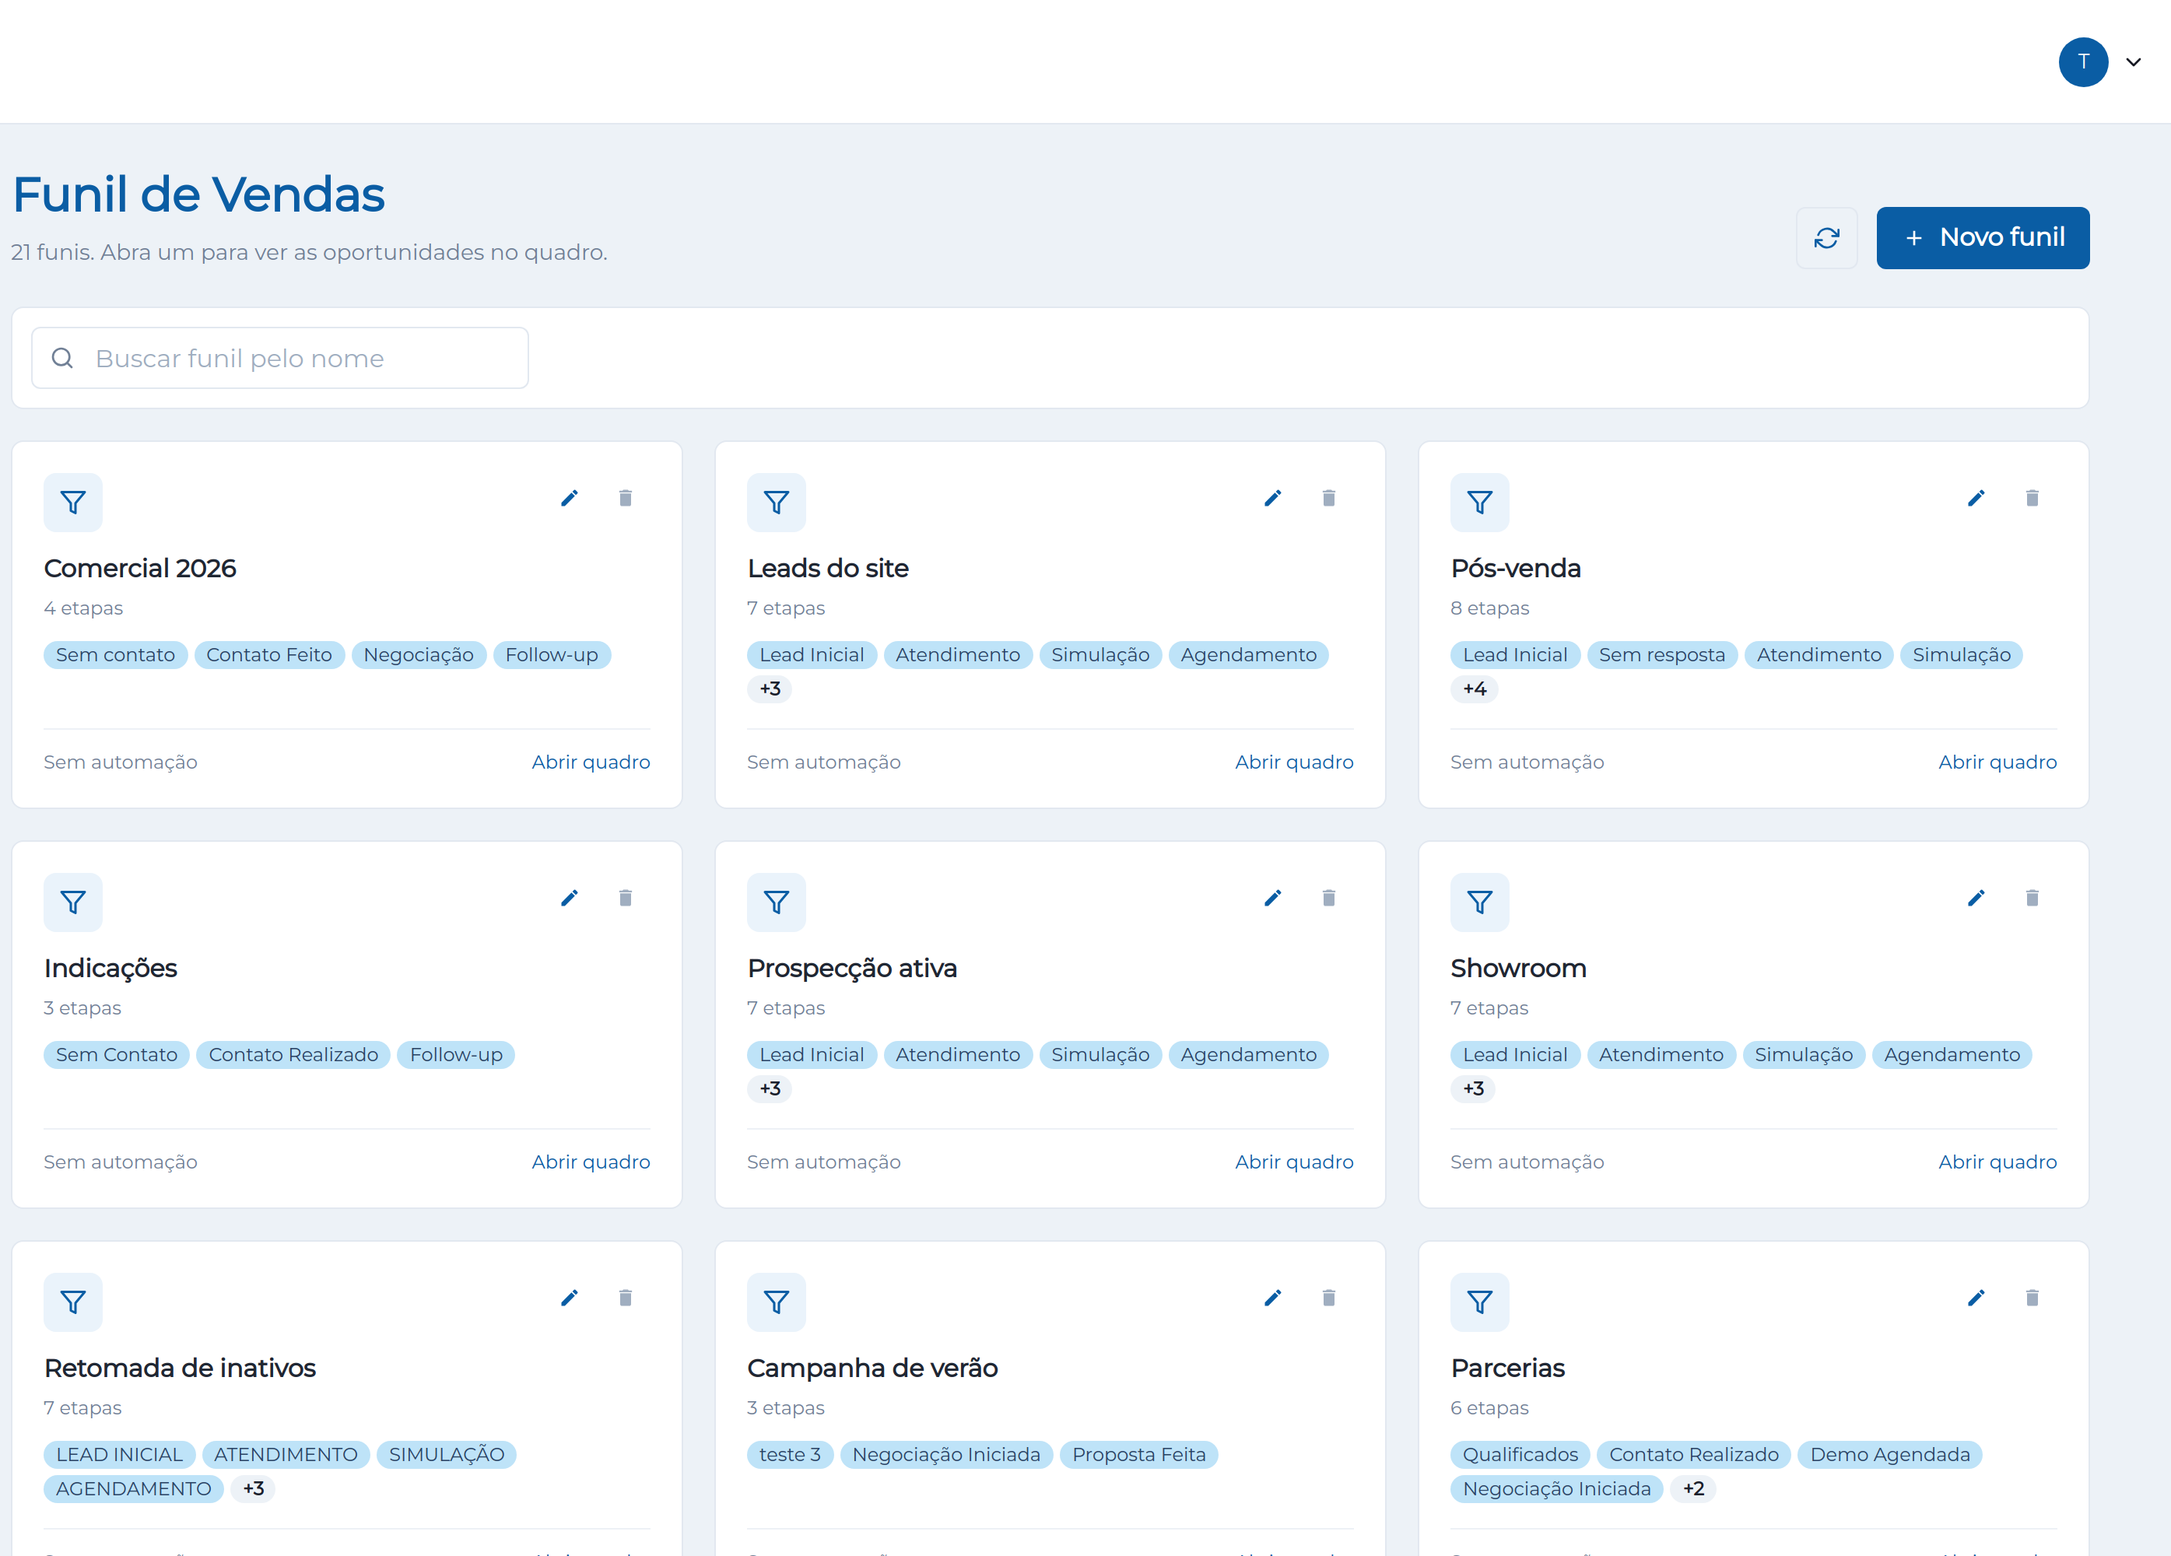The image size is (2171, 1556).
Task: Click the teste 3 tag in Campanha de verão
Action: (790, 1456)
